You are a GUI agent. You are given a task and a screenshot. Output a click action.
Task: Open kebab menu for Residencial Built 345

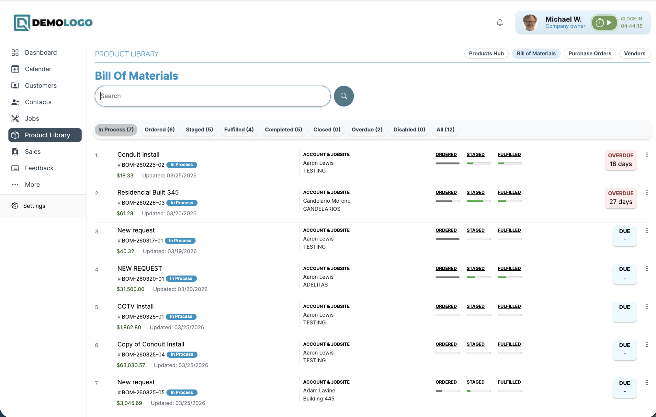pyautogui.click(x=647, y=193)
